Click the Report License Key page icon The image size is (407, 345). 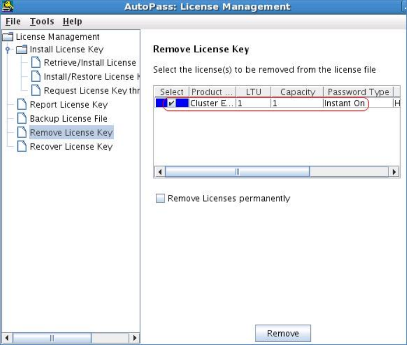22,104
